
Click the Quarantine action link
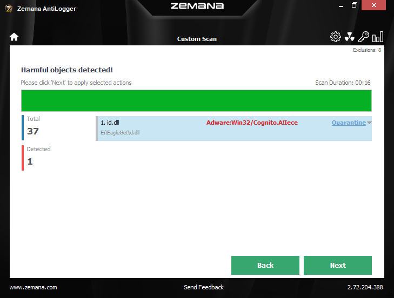[349, 123]
